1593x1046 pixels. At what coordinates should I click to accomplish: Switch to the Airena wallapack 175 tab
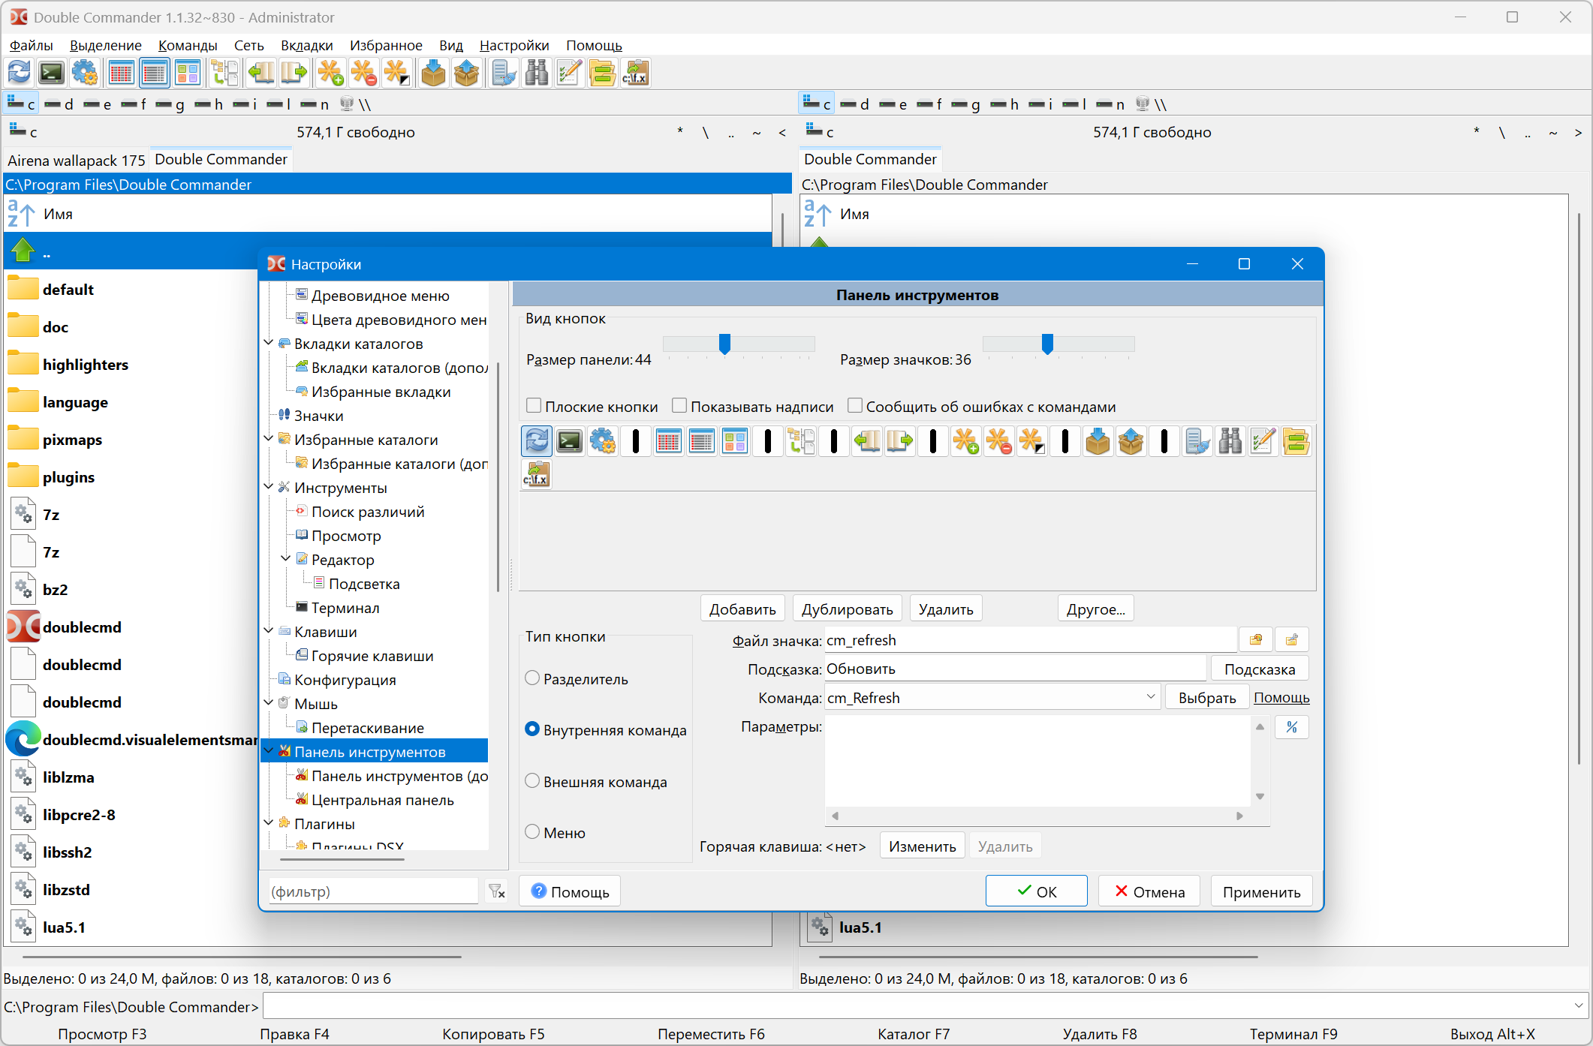click(76, 160)
